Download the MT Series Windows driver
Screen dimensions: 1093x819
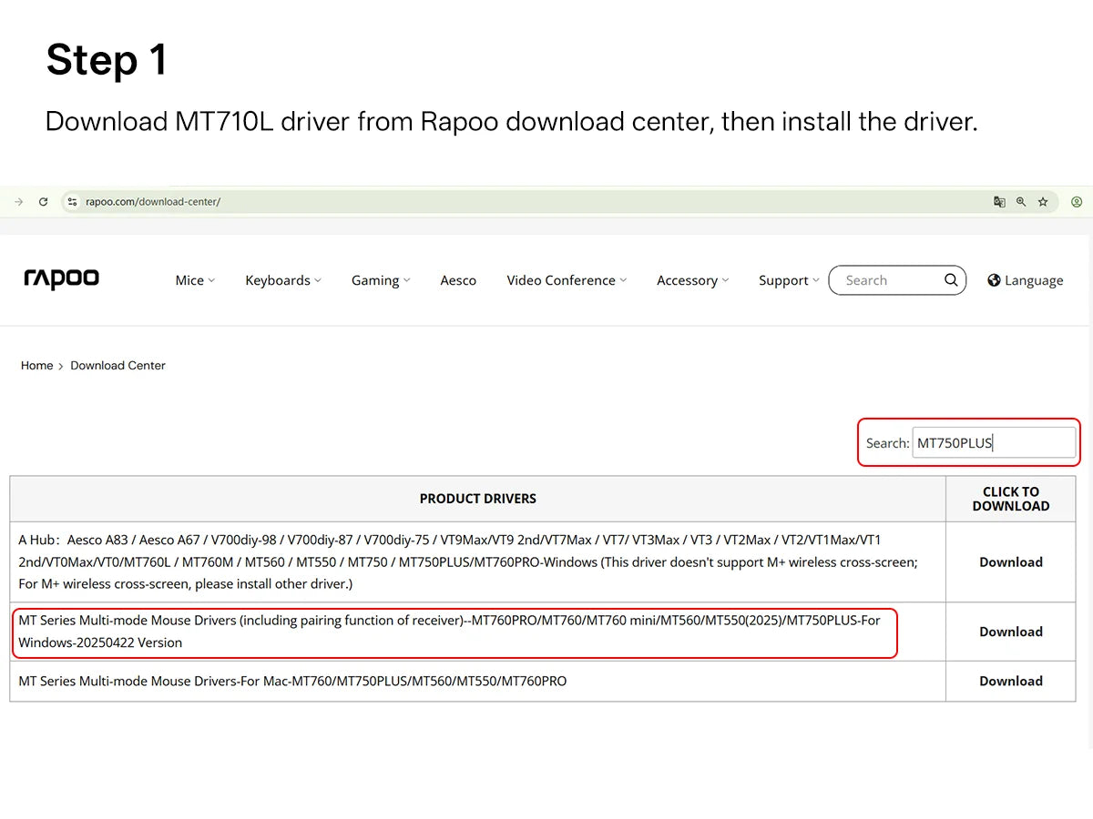click(1011, 632)
